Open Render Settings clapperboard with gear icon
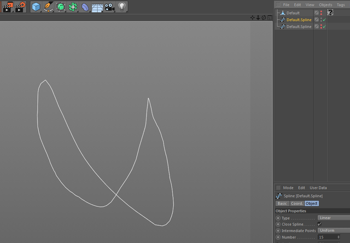The height and width of the screenshot is (243, 350). tap(20, 7)
